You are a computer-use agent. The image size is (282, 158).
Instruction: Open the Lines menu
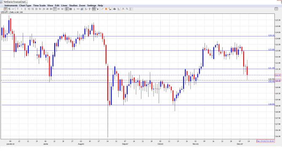click(x=64, y=5)
